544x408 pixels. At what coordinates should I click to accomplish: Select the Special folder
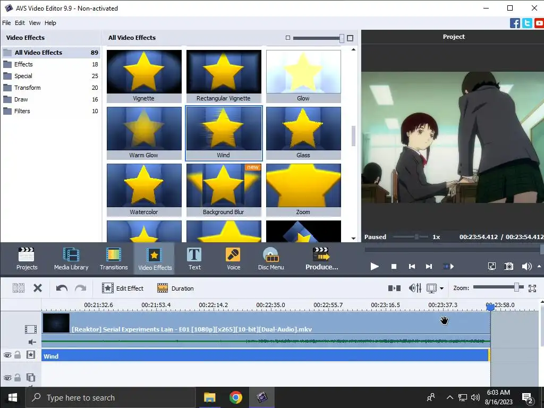click(x=50, y=76)
